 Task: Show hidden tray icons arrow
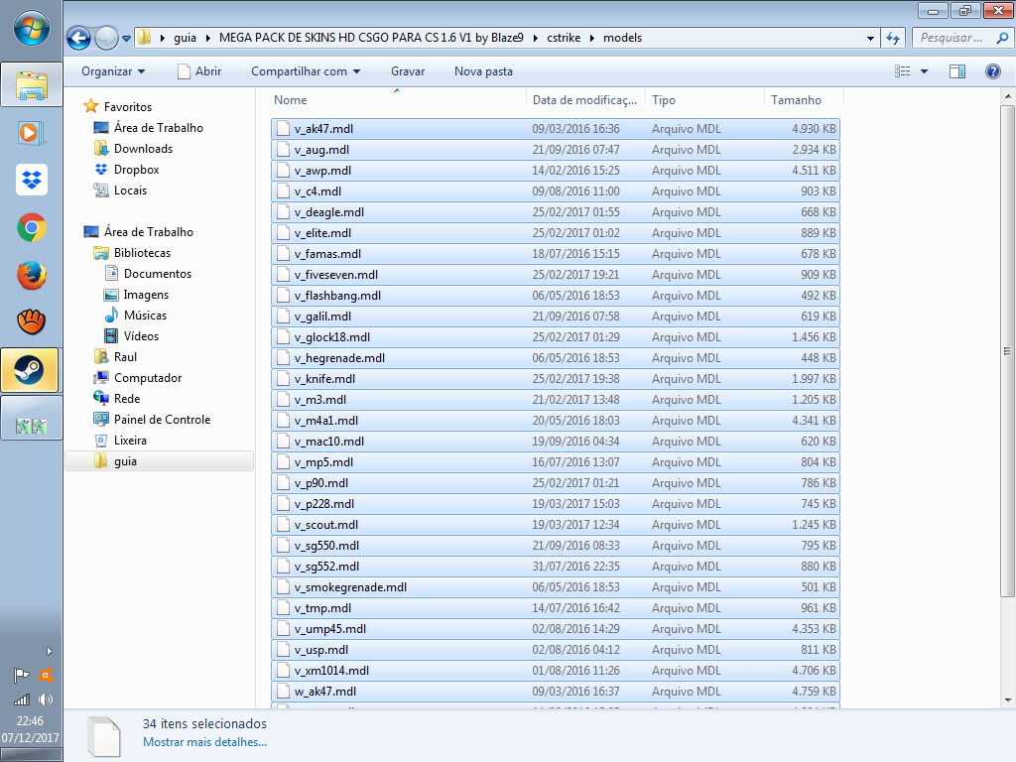pyautogui.click(x=49, y=651)
